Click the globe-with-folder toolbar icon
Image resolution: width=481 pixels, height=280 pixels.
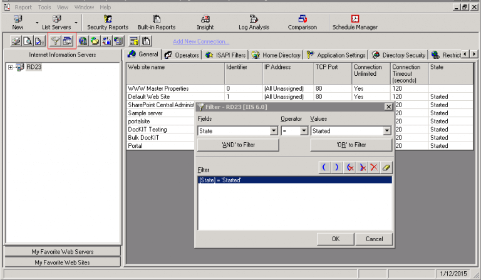point(95,41)
